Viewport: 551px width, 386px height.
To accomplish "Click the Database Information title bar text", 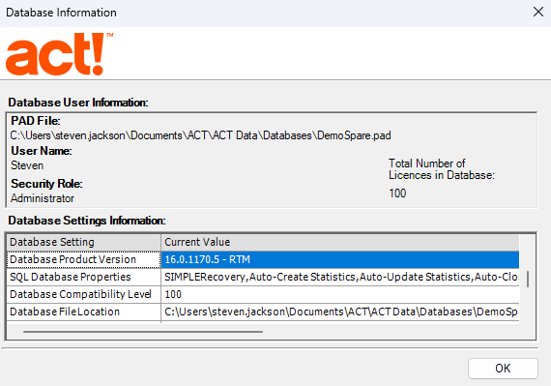I will pyautogui.click(x=61, y=13).
